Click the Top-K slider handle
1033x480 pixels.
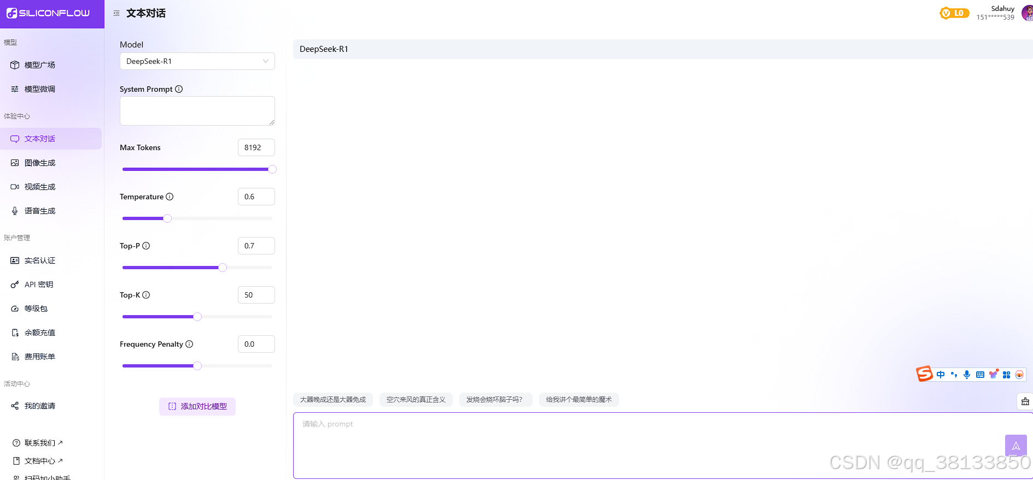click(197, 317)
